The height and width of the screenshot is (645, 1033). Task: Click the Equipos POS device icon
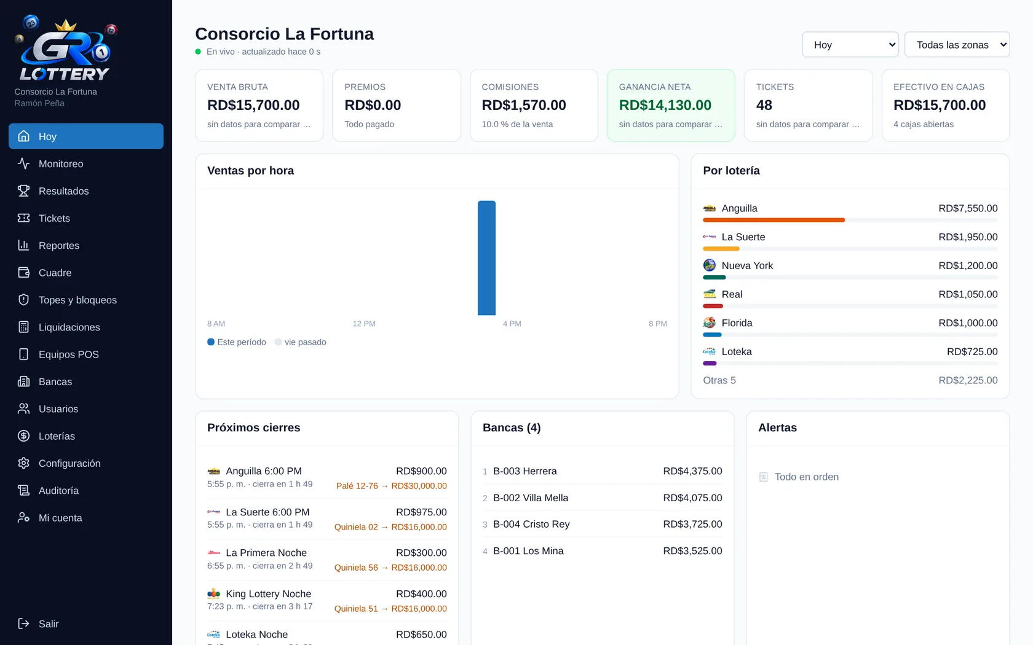(23, 354)
